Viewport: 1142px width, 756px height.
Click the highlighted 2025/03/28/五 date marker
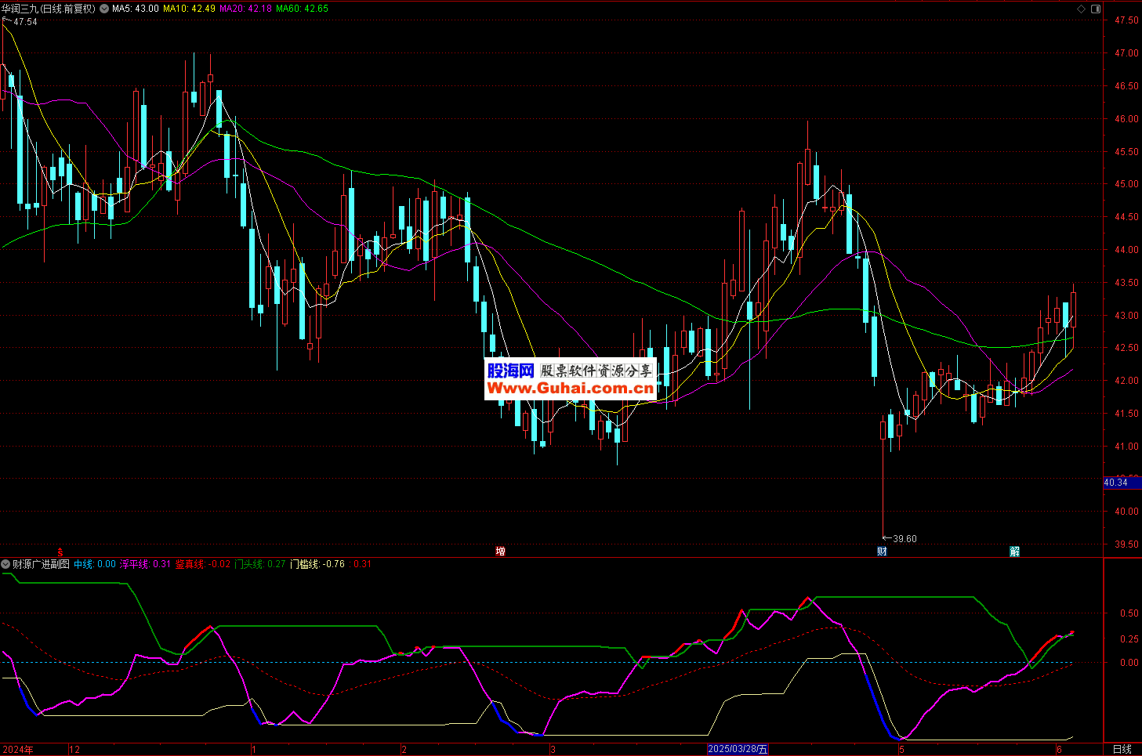click(x=738, y=750)
